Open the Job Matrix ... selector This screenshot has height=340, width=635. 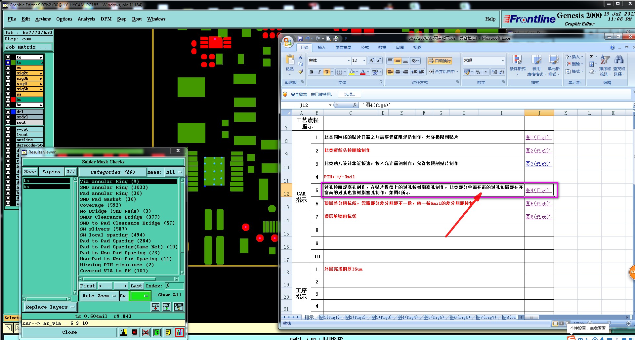(28, 47)
